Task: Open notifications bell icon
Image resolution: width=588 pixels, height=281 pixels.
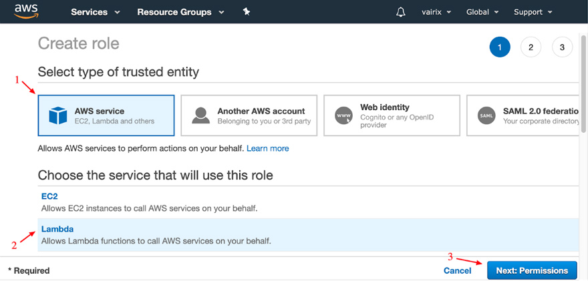Action: pyautogui.click(x=400, y=13)
